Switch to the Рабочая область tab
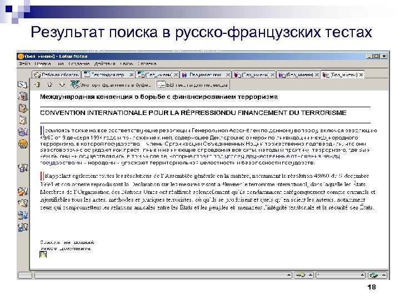400x300 pixels. [x=57, y=74]
